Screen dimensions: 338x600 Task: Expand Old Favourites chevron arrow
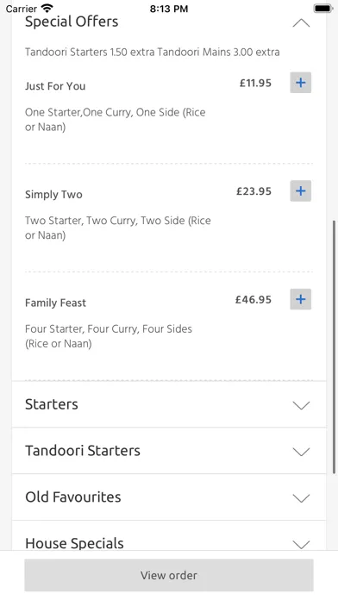pos(301,497)
